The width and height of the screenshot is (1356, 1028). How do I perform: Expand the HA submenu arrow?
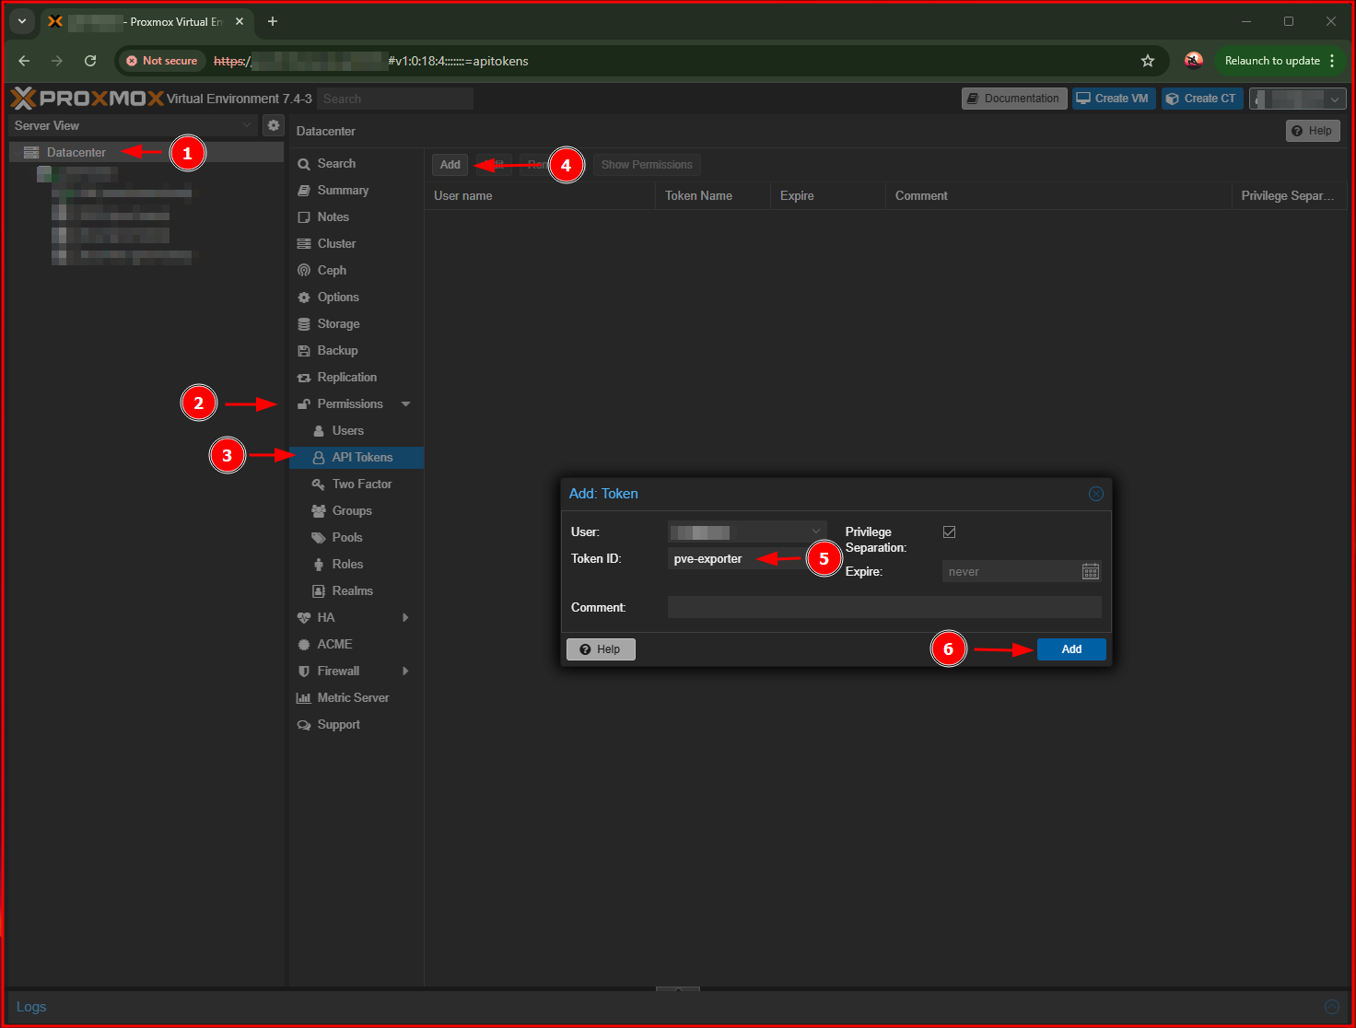pyautogui.click(x=405, y=618)
